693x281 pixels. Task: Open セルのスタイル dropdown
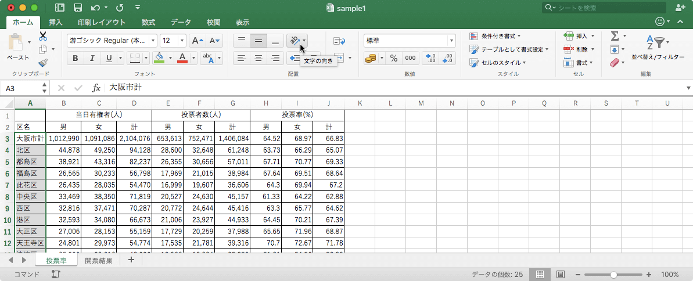[498, 63]
